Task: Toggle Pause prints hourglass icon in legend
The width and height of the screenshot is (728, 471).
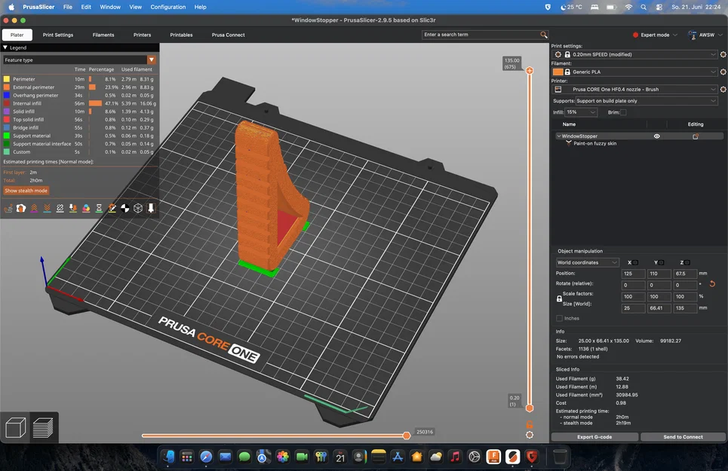Action: click(x=99, y=209)
